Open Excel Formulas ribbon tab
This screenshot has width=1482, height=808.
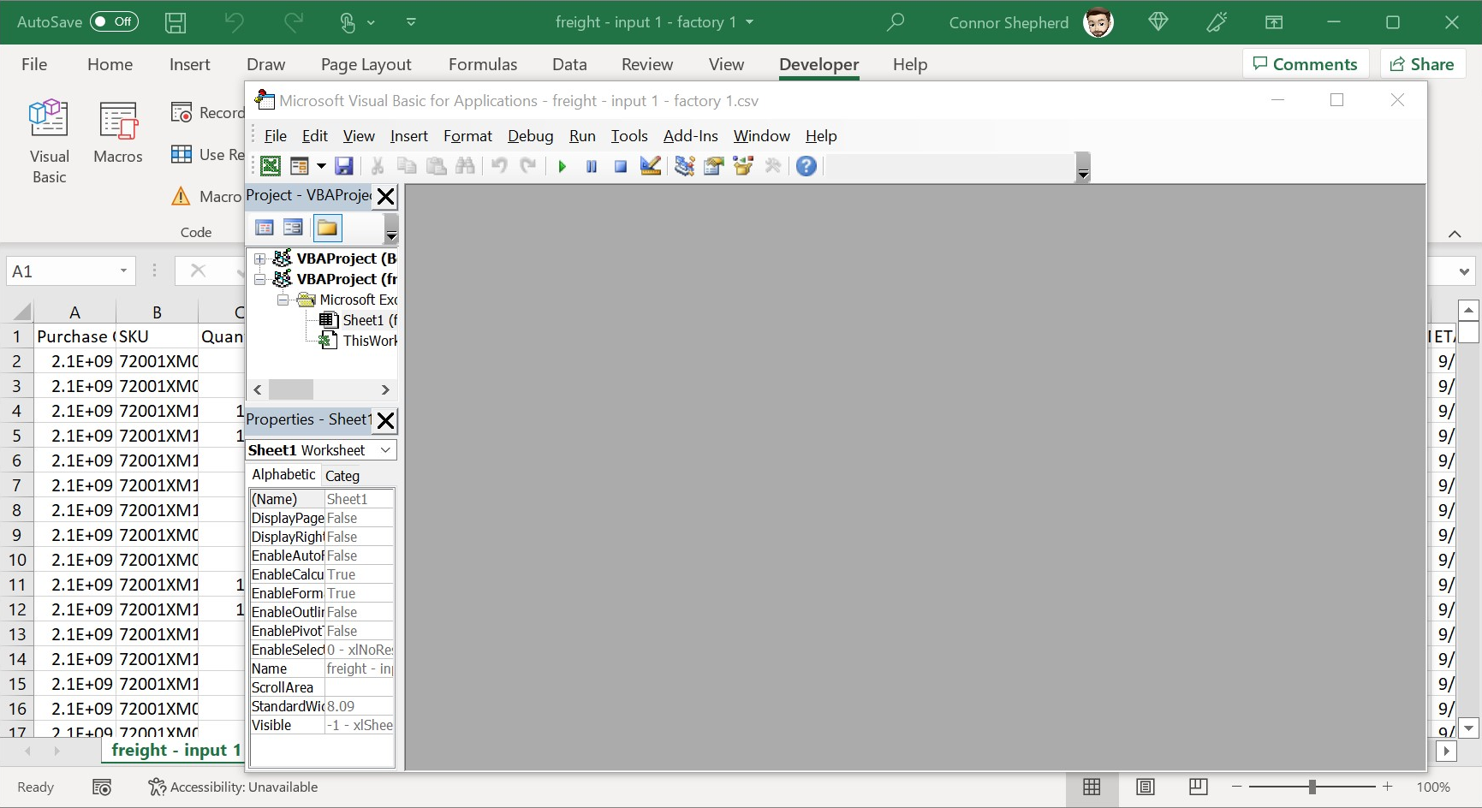coord(483,64)
